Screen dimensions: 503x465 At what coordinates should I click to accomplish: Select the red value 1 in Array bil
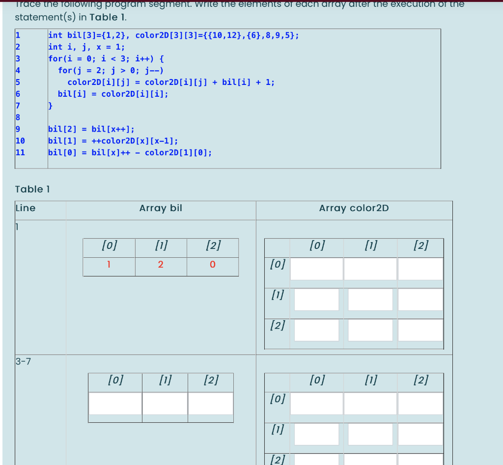(x=109, y=266)
